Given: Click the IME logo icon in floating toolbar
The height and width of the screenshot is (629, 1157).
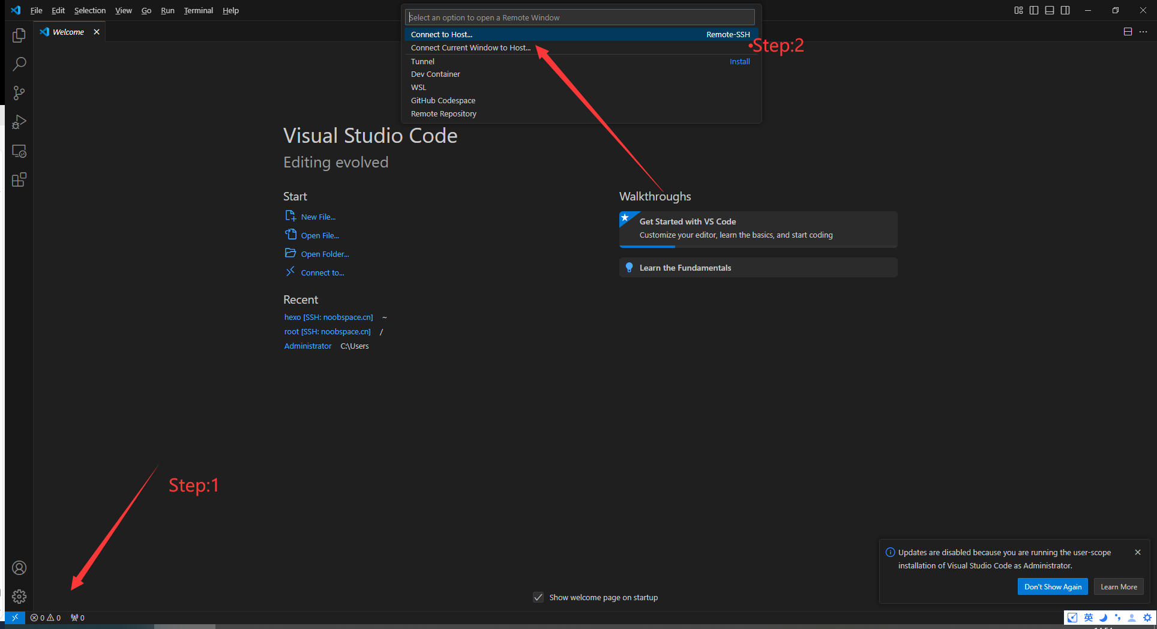Looking at the screenshot, I should 1072,618.
